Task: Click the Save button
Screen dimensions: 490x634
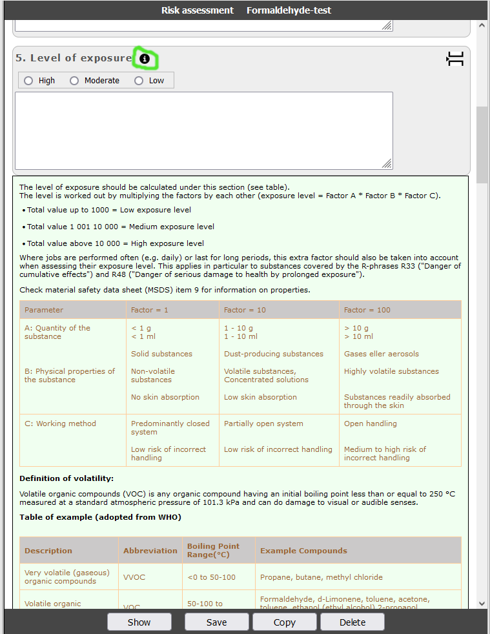Action: click(x=217, y=622)
